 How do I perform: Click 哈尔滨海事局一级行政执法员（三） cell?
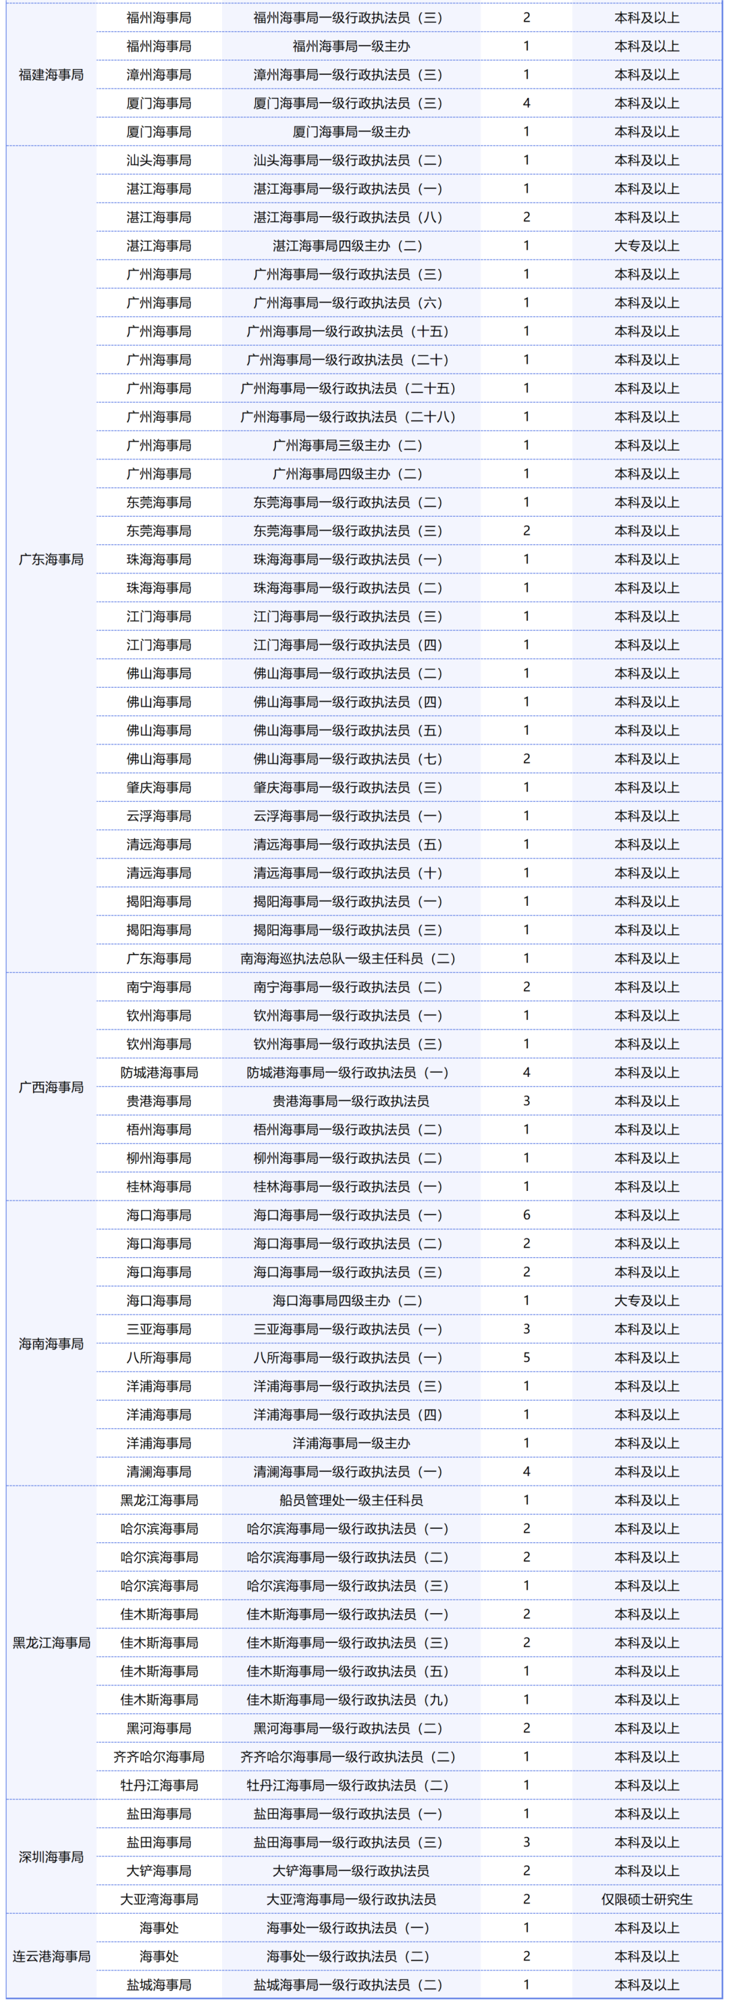pyautogui.click(x=351, y=1585)
